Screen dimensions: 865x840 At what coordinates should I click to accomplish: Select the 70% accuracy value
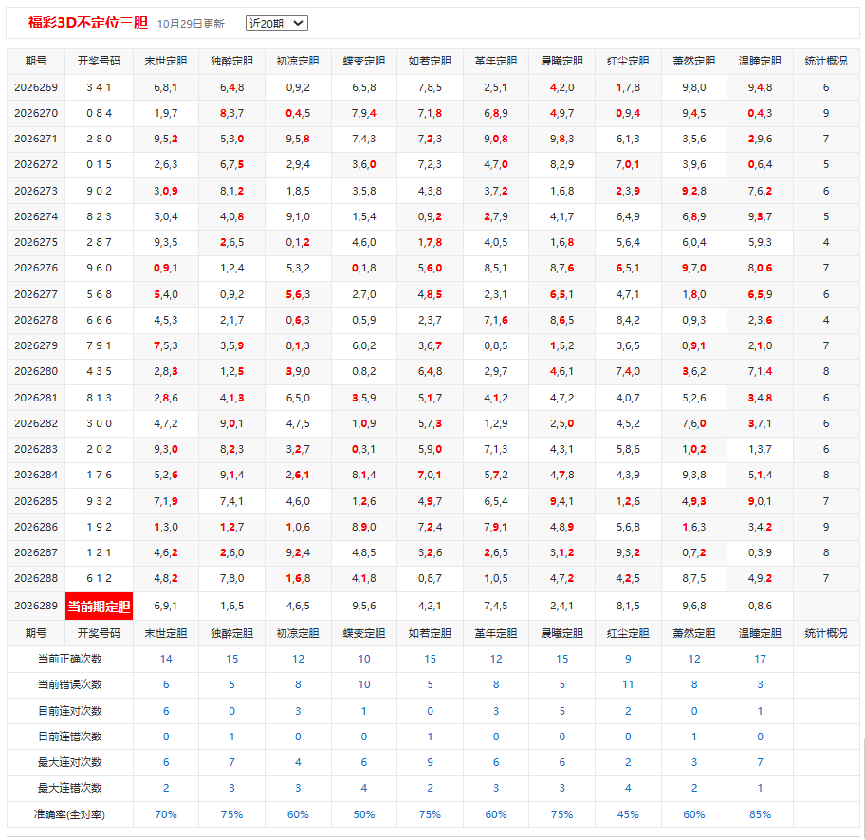[165, 814]
